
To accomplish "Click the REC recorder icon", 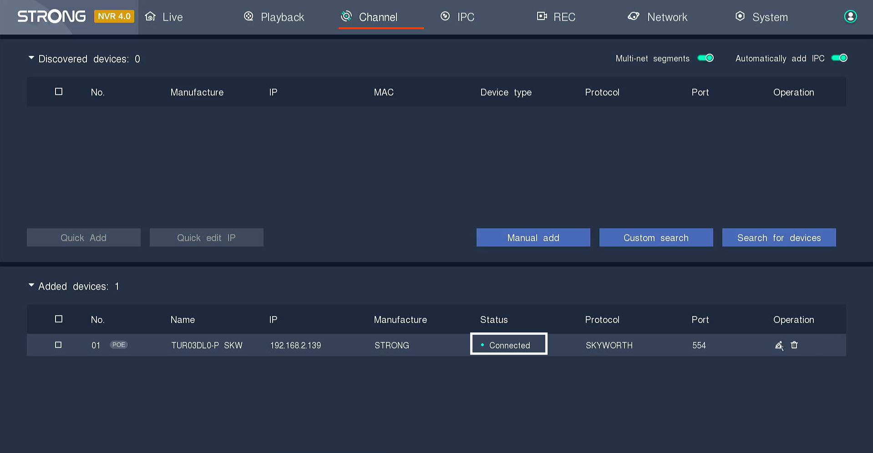I will pos(542,16).
